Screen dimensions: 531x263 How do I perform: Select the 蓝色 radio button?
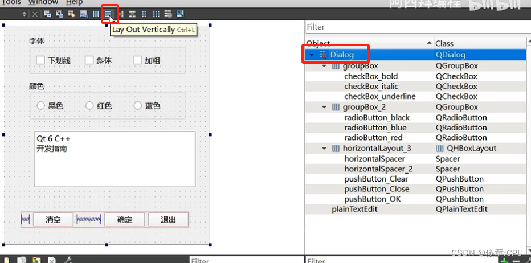pos(137,106)
